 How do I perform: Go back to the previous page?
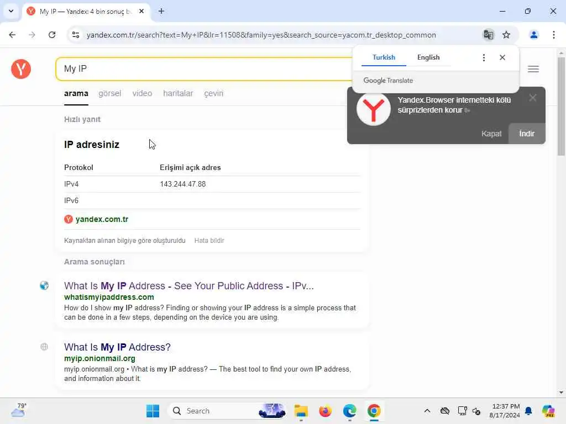[x=12, y=35]
